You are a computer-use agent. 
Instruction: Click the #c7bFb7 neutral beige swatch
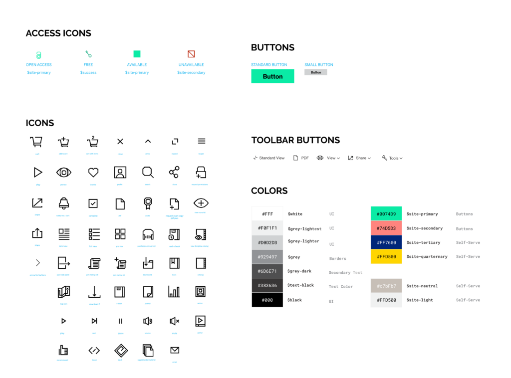pyautogui.click(x=386, y=286)
